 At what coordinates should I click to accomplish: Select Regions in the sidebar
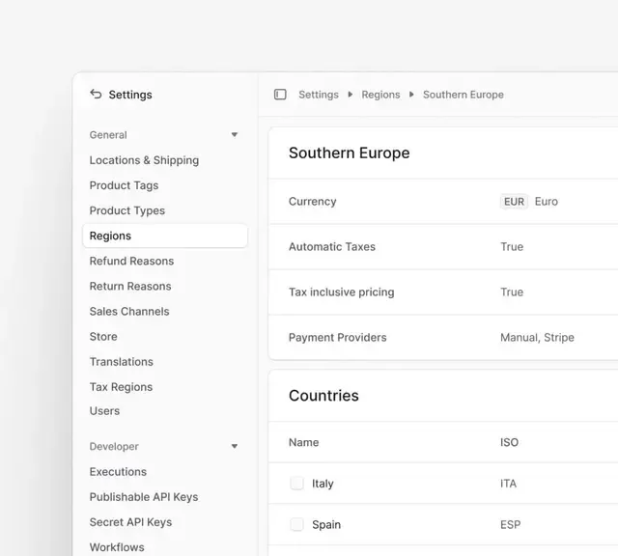click(x=165, y=236)
